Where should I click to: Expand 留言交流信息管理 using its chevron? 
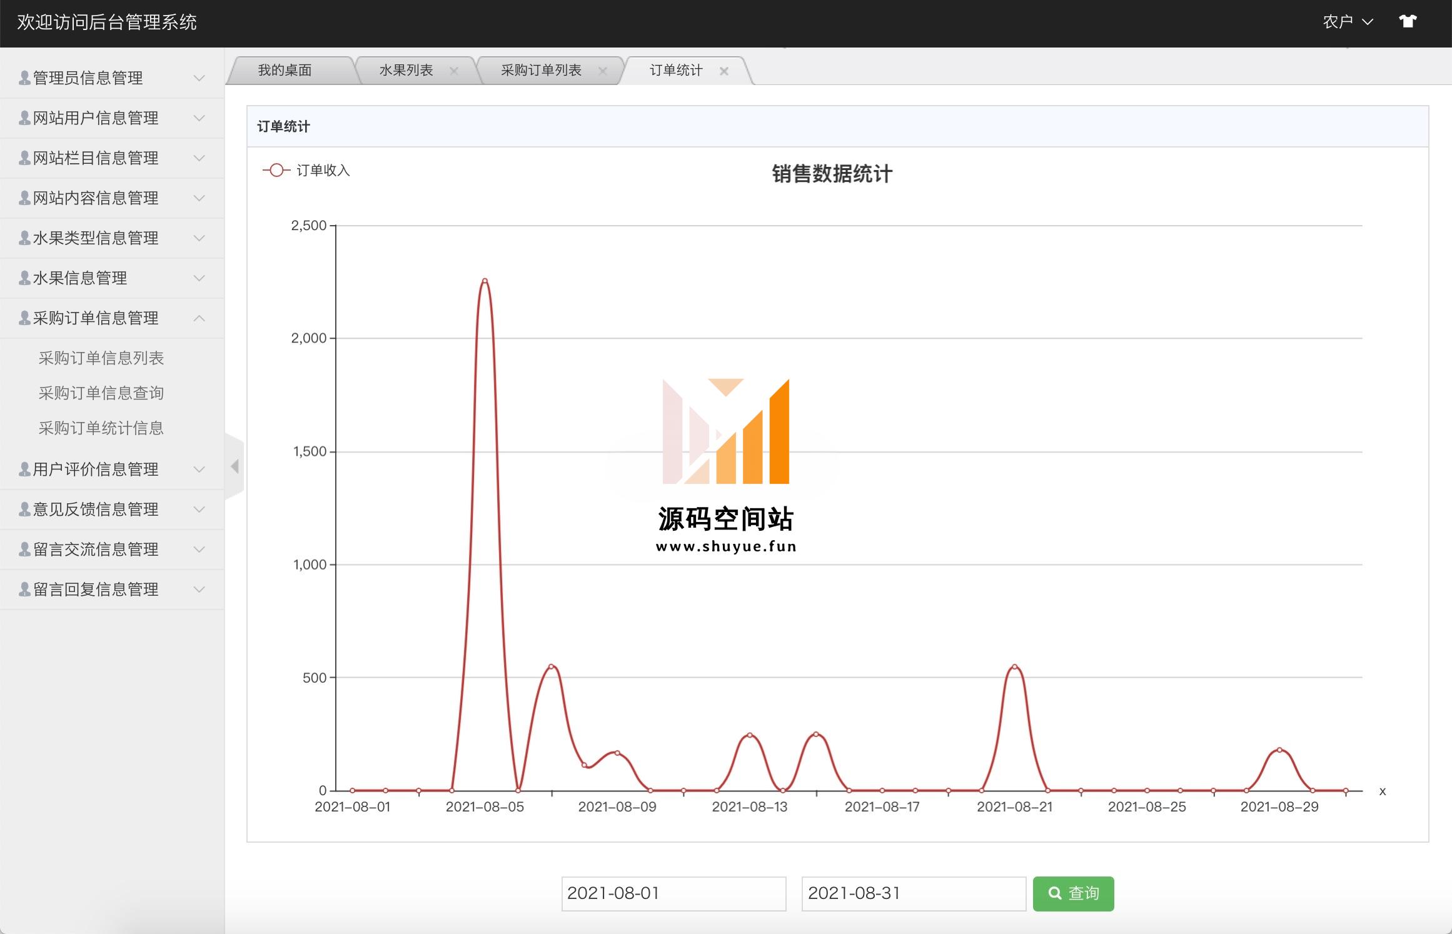[199, 550]
